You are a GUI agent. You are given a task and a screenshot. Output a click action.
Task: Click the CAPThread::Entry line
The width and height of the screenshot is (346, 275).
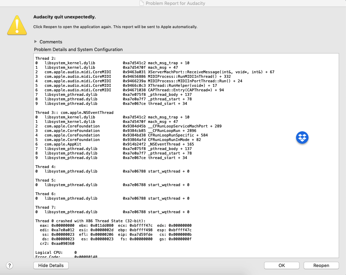point(129,90)
